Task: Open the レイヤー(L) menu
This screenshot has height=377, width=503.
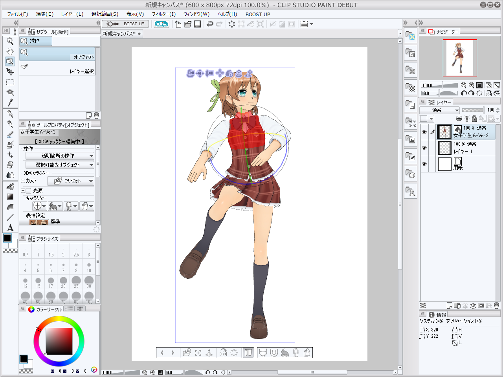Action: [72, 14]
